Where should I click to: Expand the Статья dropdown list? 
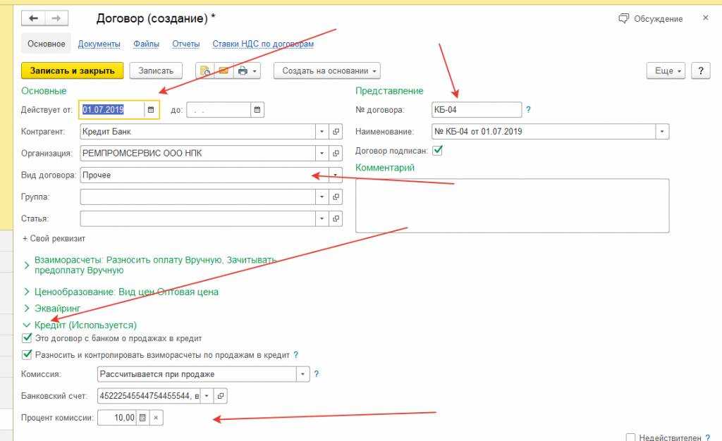[322, 218]
